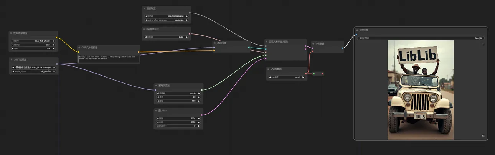Click the red VAE output port on the VAE loader node
This screenshot has height=155, width=495.
coord(306,73)
